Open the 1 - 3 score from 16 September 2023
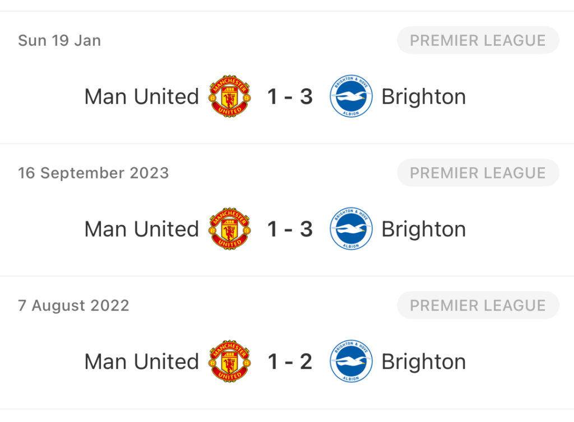The width and height of the screenshot is (574, 422). [x=290, y=229]
